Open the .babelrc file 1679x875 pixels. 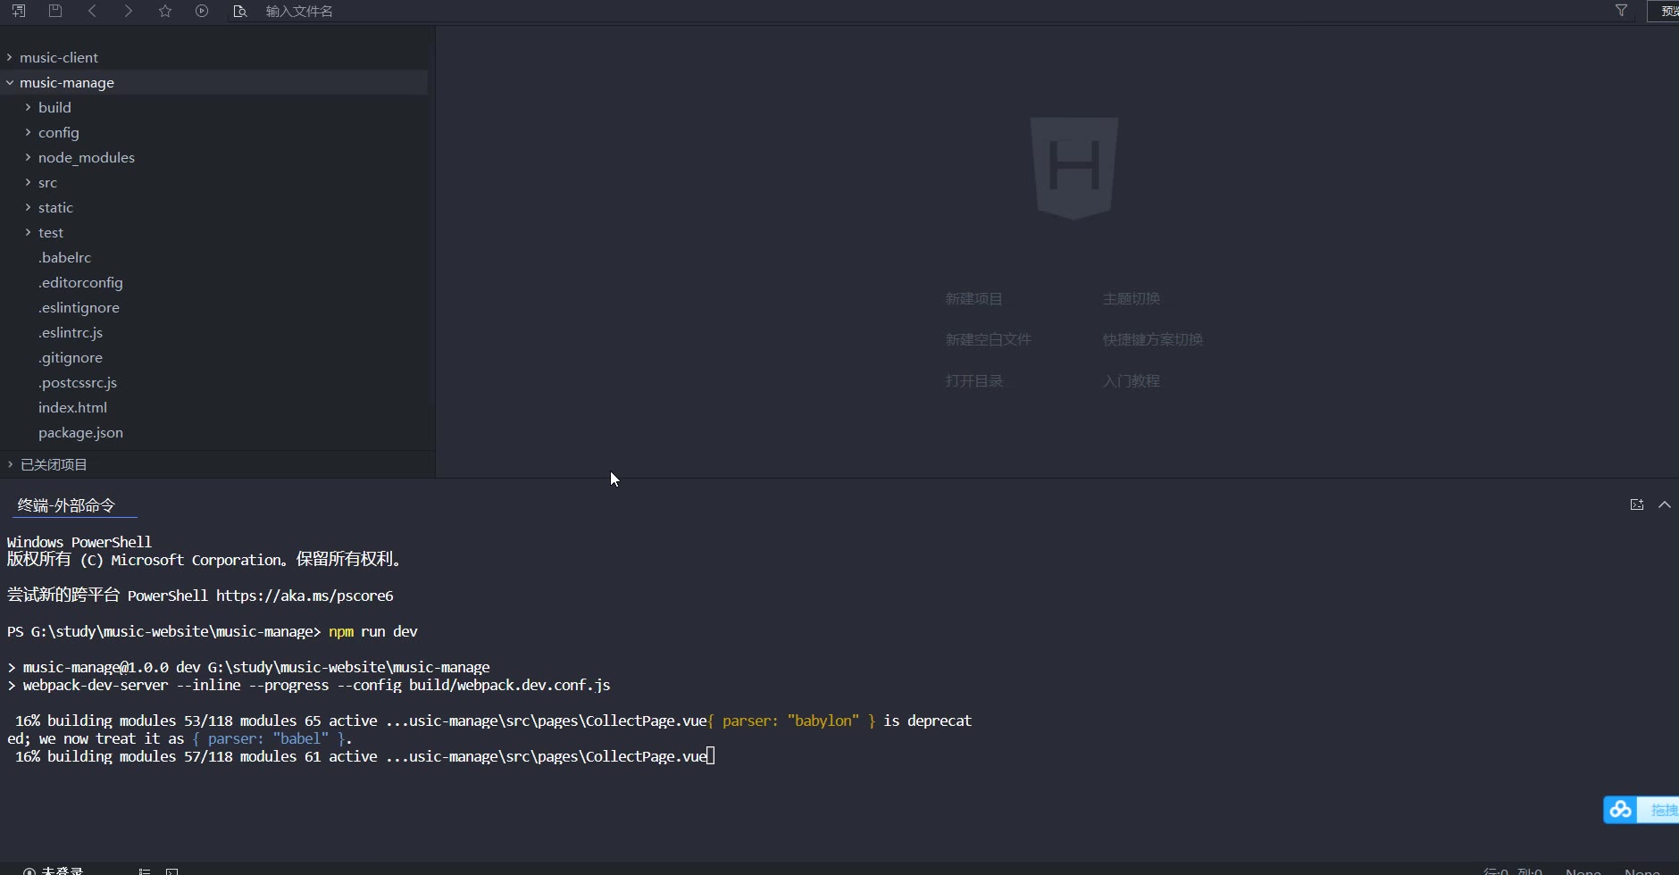[64, 257]
